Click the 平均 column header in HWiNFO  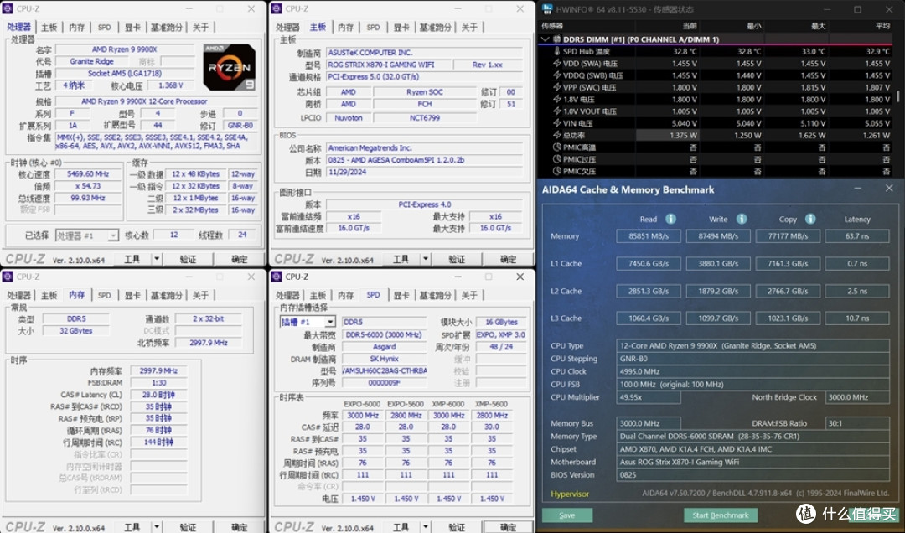882,26
